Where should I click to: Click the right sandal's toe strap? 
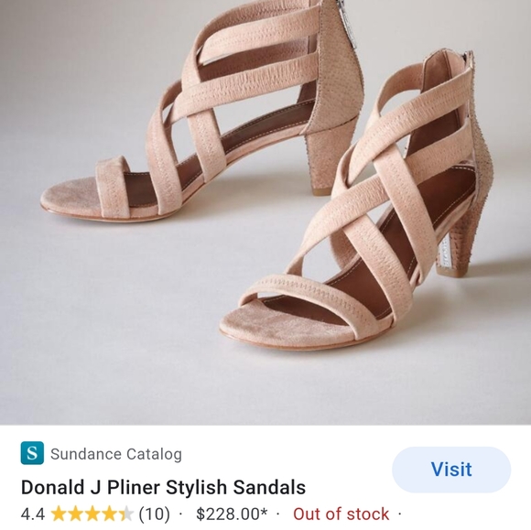(311, 301)
